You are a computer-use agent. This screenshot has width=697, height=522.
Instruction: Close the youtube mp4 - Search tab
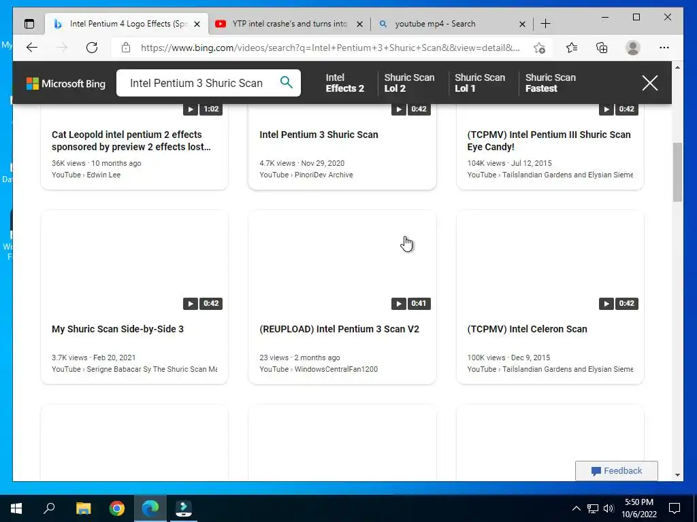coord(522,24)
